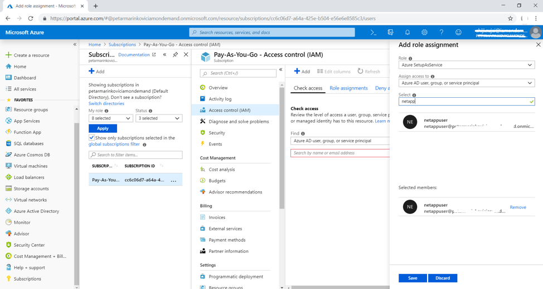Open Azure Cosmos DB in sidebar
Screen dimensions: 543x289
click(x=31, y=155)
